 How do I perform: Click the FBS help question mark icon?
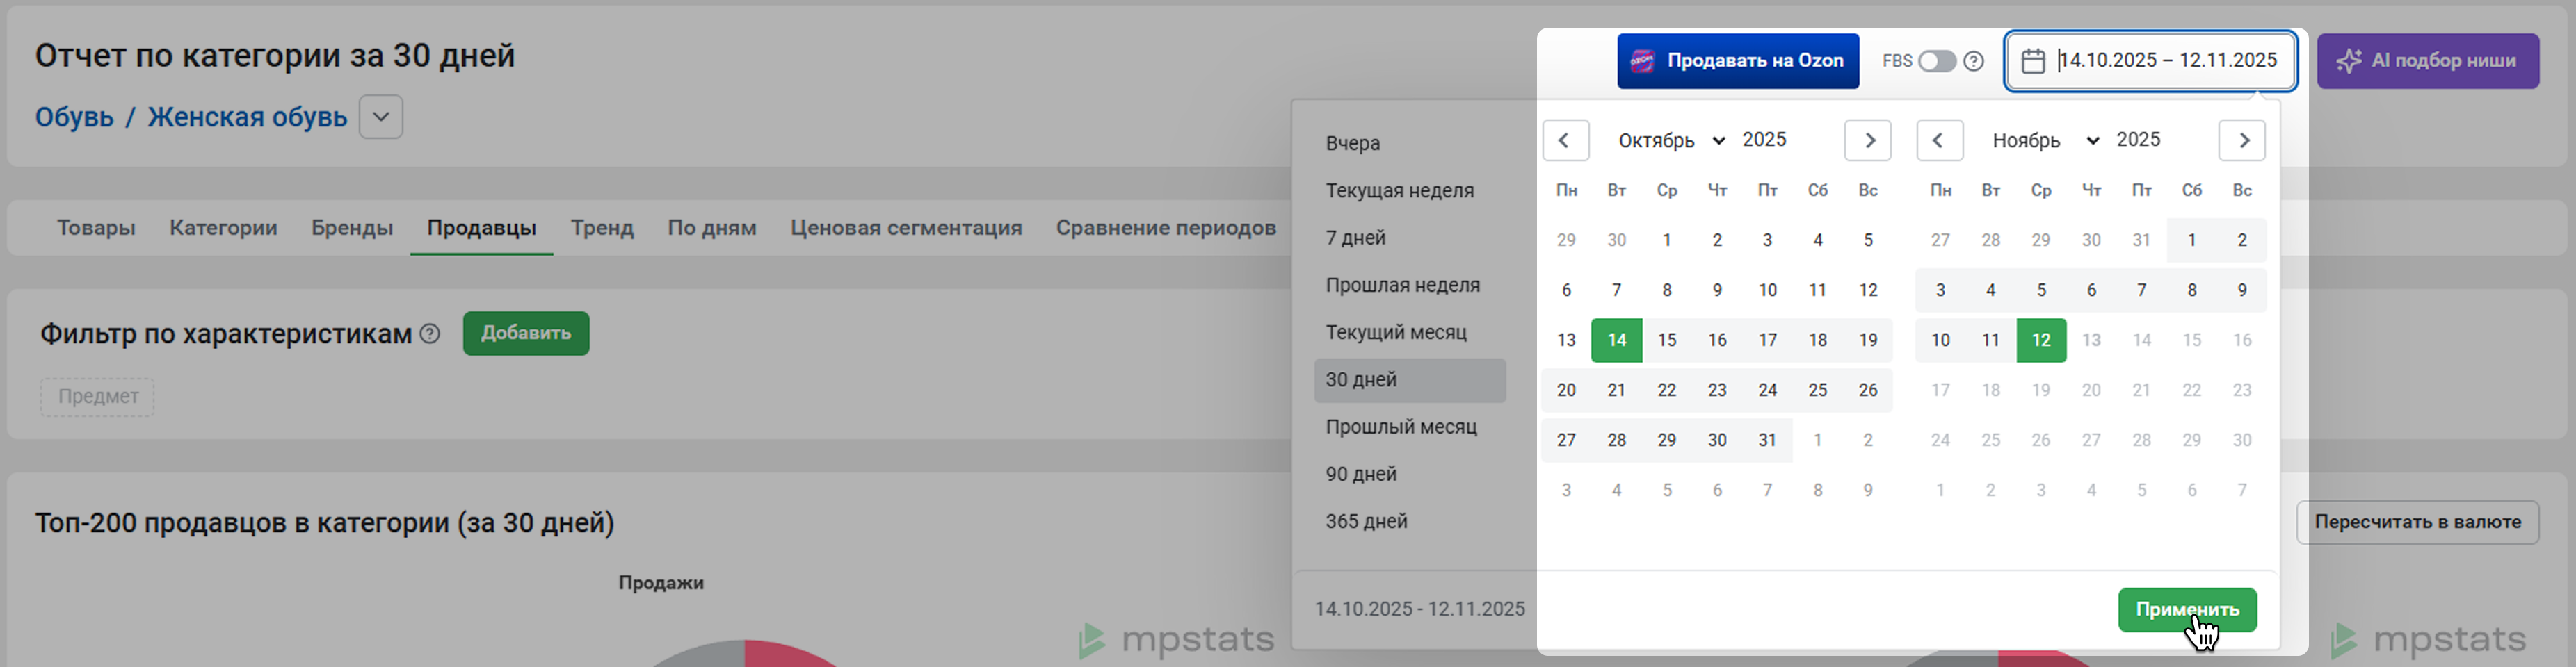click(x=1973, y=61)
